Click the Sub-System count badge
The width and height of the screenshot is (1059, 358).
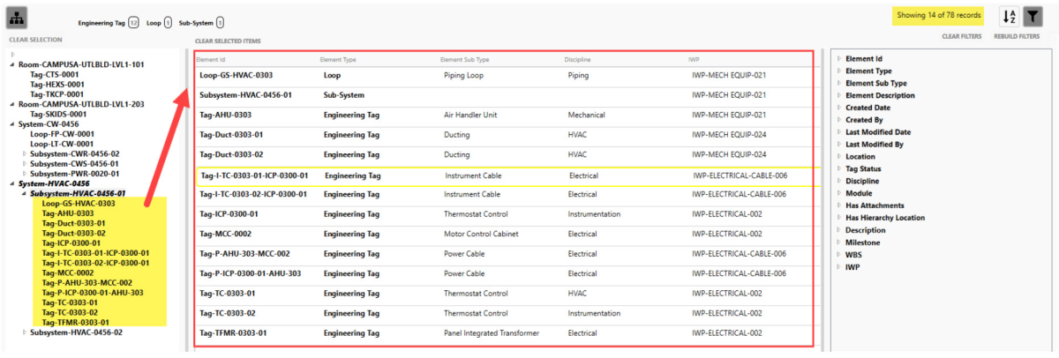pos(219,21)
